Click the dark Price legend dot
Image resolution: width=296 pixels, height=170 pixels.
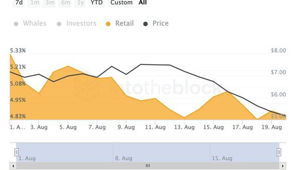(145, 24)
